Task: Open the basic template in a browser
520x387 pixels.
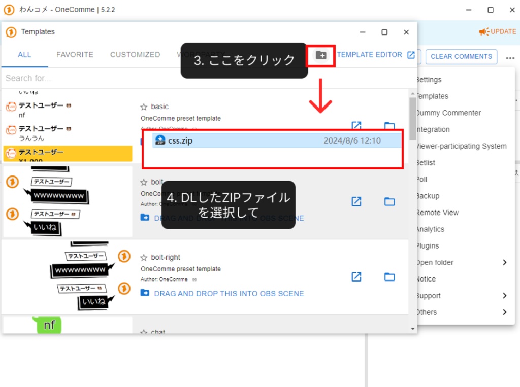Action: pyautogui.click(x=356, y=125)
